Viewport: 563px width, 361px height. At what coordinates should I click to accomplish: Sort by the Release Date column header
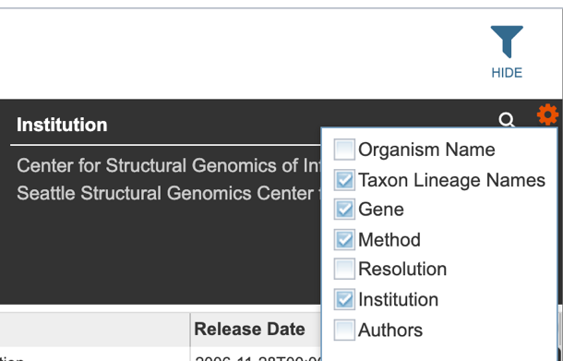pyautogui.click(x=249, y=329)
